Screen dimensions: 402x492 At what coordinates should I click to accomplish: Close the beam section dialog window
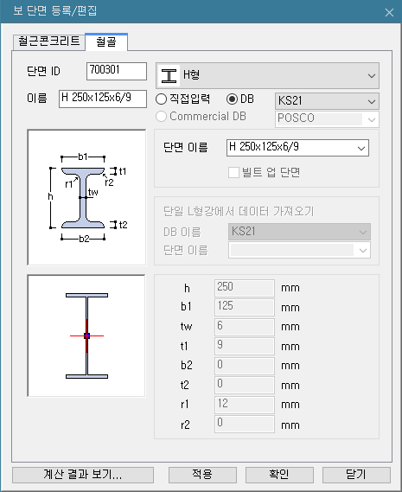[389, 12]
